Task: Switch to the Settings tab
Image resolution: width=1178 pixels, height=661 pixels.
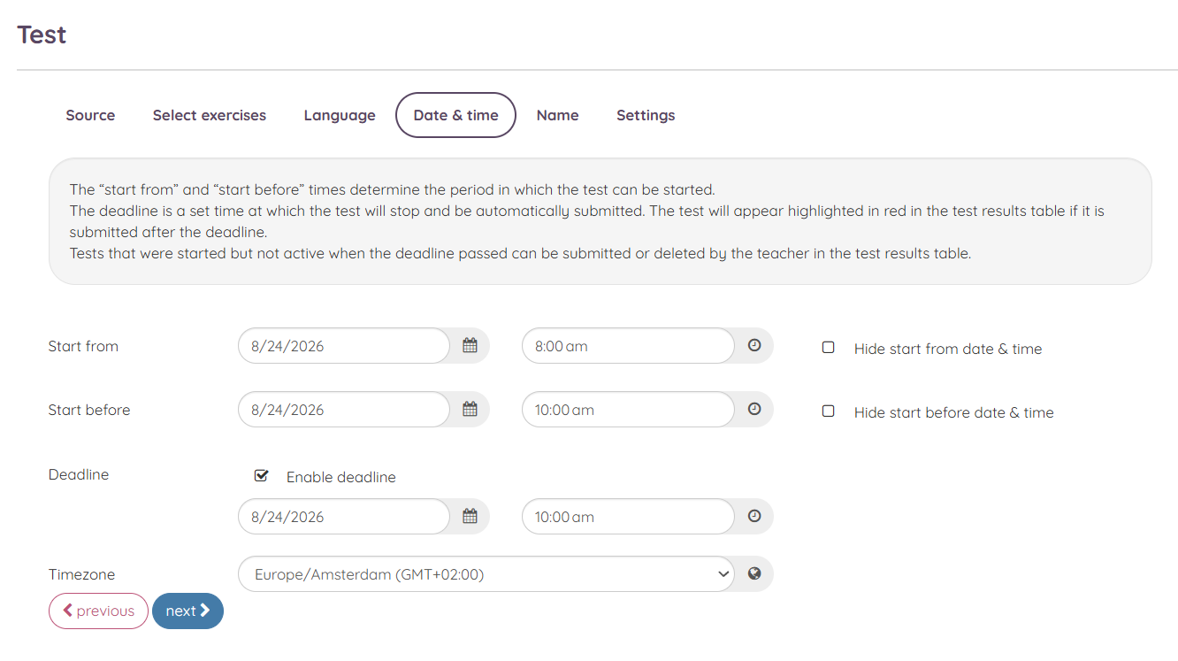Action: tap(646, 115)
